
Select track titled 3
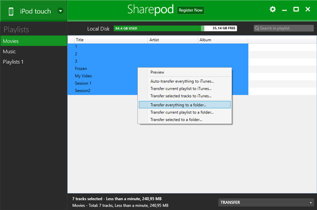[x=157, y=61]
